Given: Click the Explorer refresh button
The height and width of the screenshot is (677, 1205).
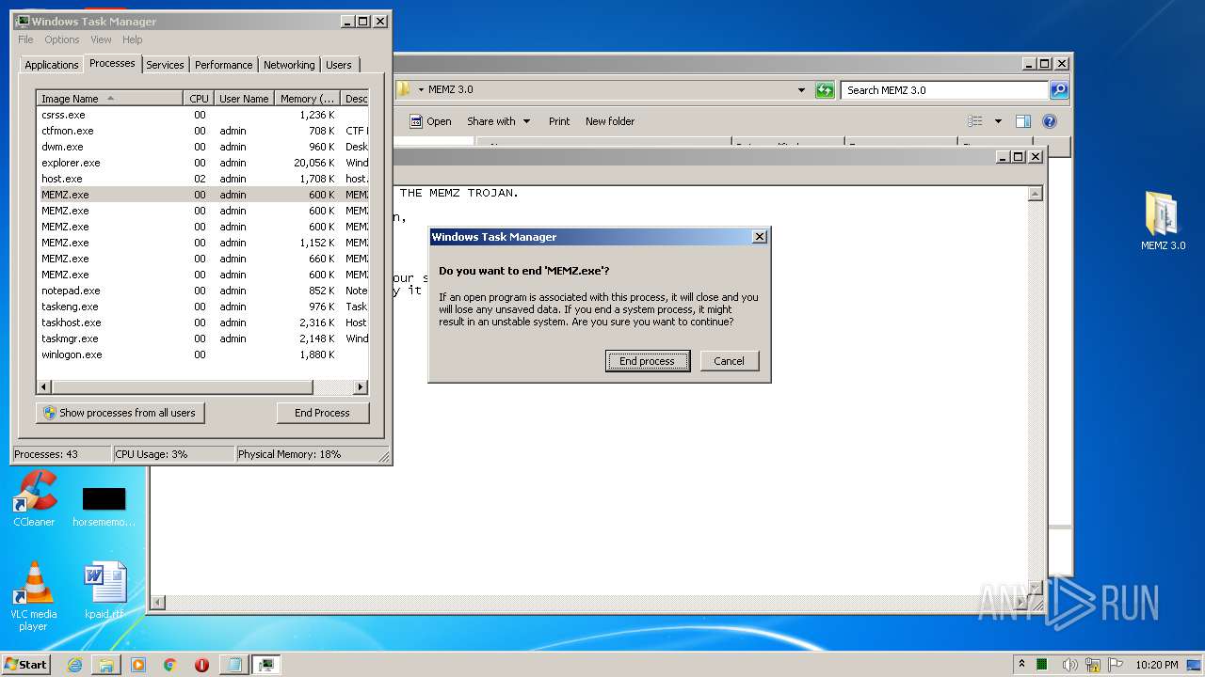Looking at the screenshot, I should coord(825,90).
